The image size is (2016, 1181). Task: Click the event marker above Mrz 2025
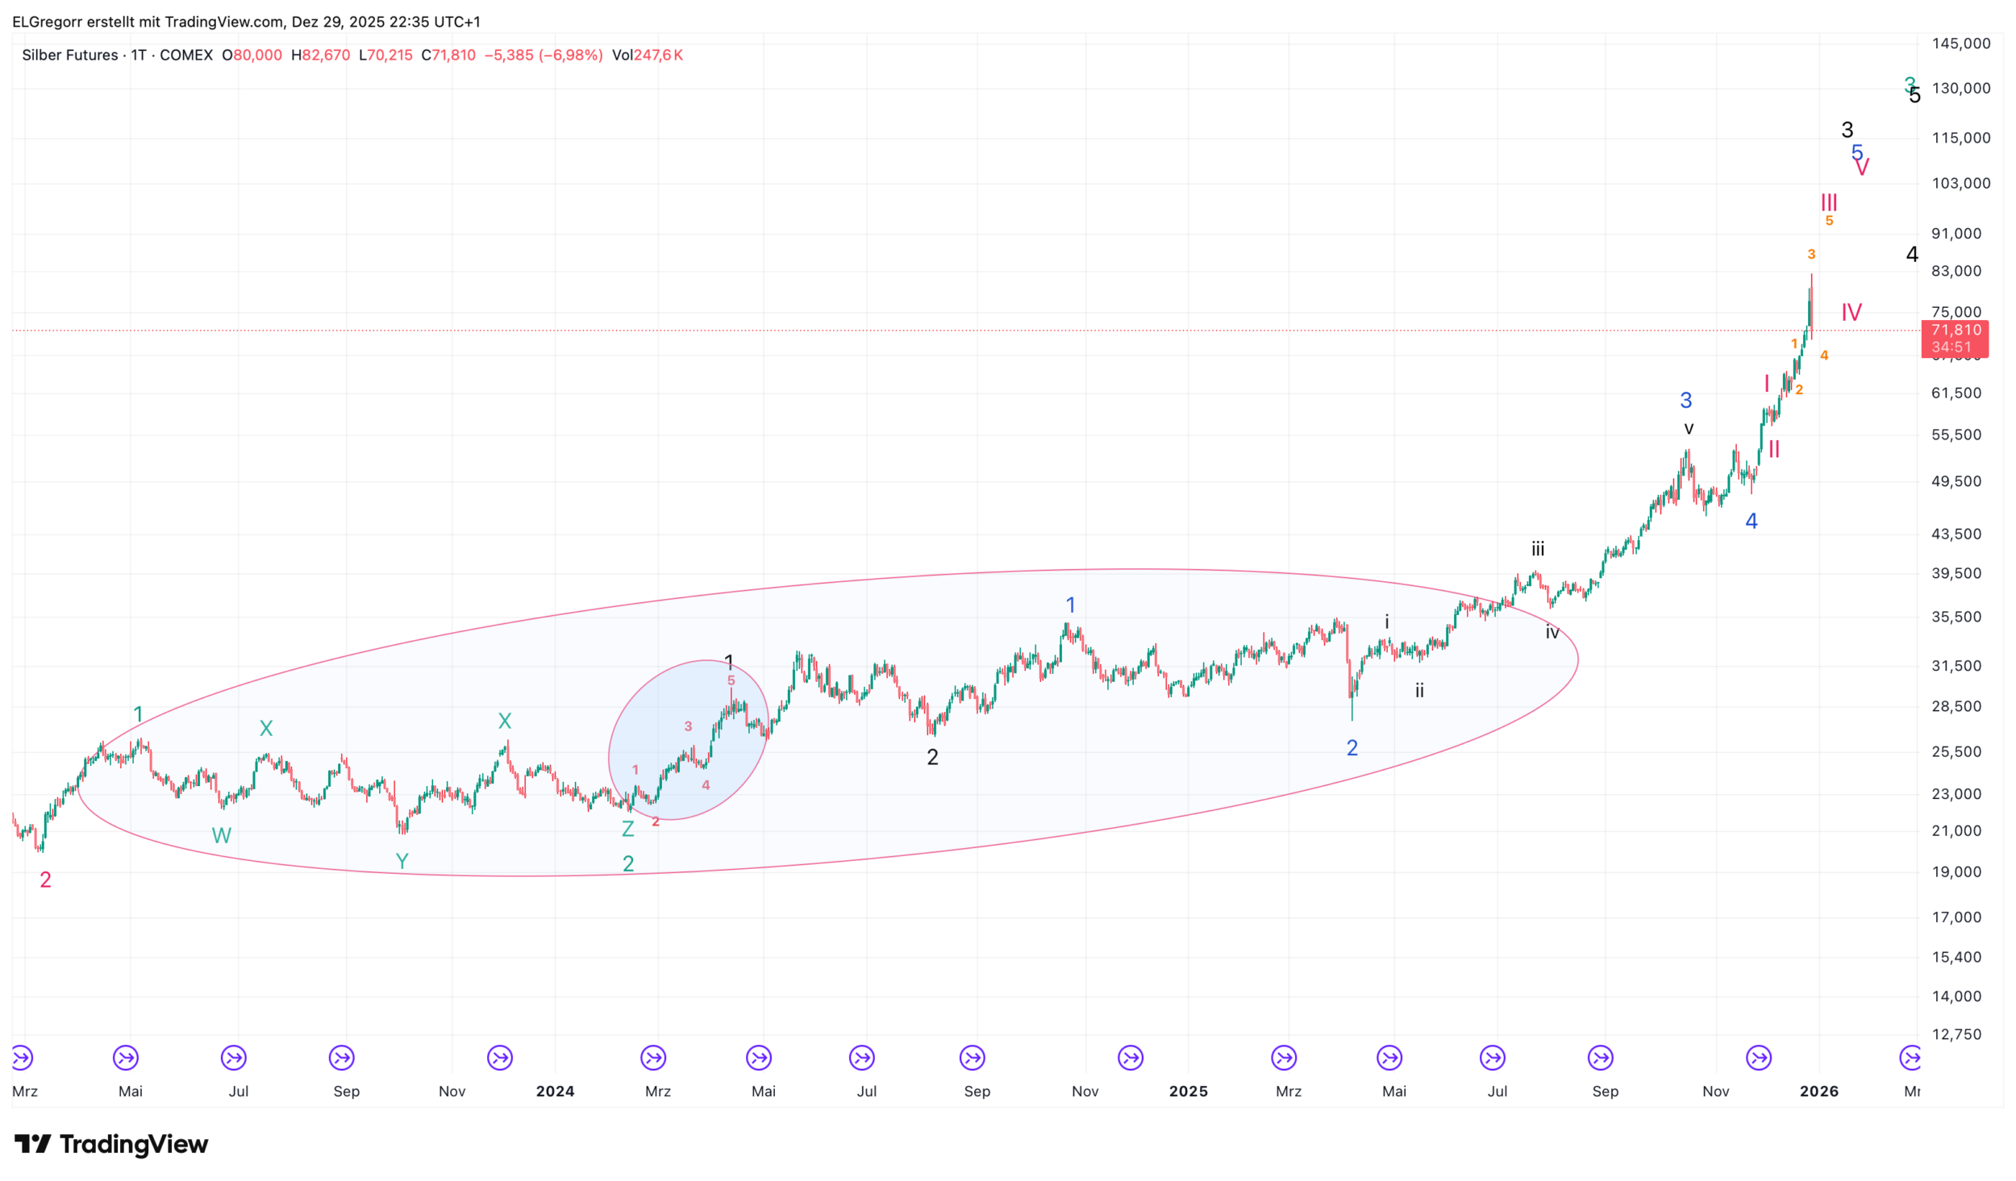[1284, 1057]
